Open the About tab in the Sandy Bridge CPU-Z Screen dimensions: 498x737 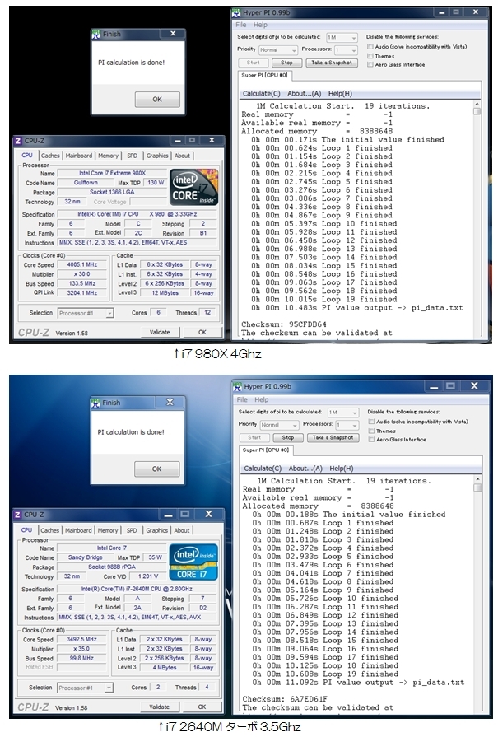[182, 530]
